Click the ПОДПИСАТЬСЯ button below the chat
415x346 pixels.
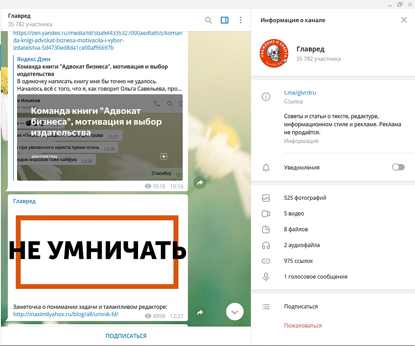[x=126, y=336]
